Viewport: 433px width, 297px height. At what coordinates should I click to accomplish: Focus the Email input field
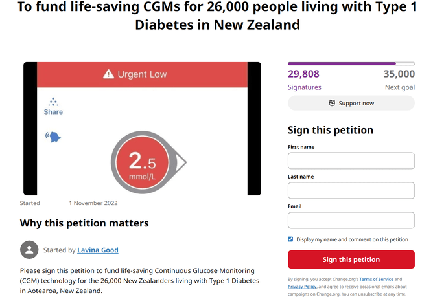tap(351, 220)
